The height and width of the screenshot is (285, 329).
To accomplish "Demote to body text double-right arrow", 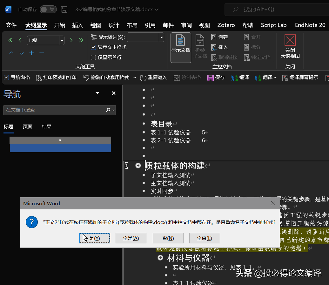I will pos(80,40).
